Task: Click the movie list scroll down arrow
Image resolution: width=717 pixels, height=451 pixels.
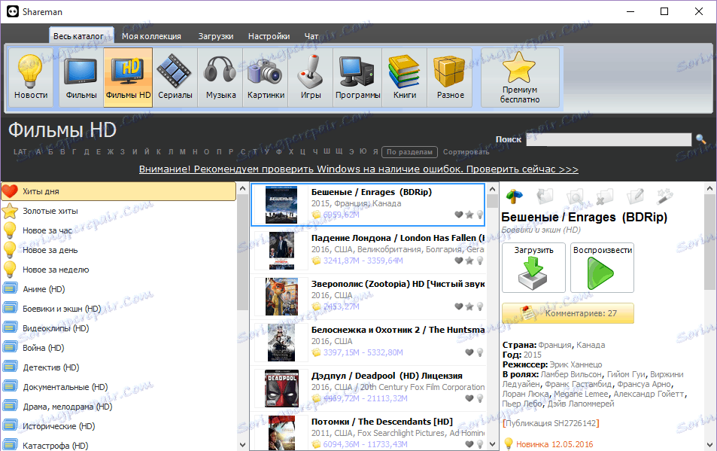Action: pyautogui.click(x=492, y=443)
